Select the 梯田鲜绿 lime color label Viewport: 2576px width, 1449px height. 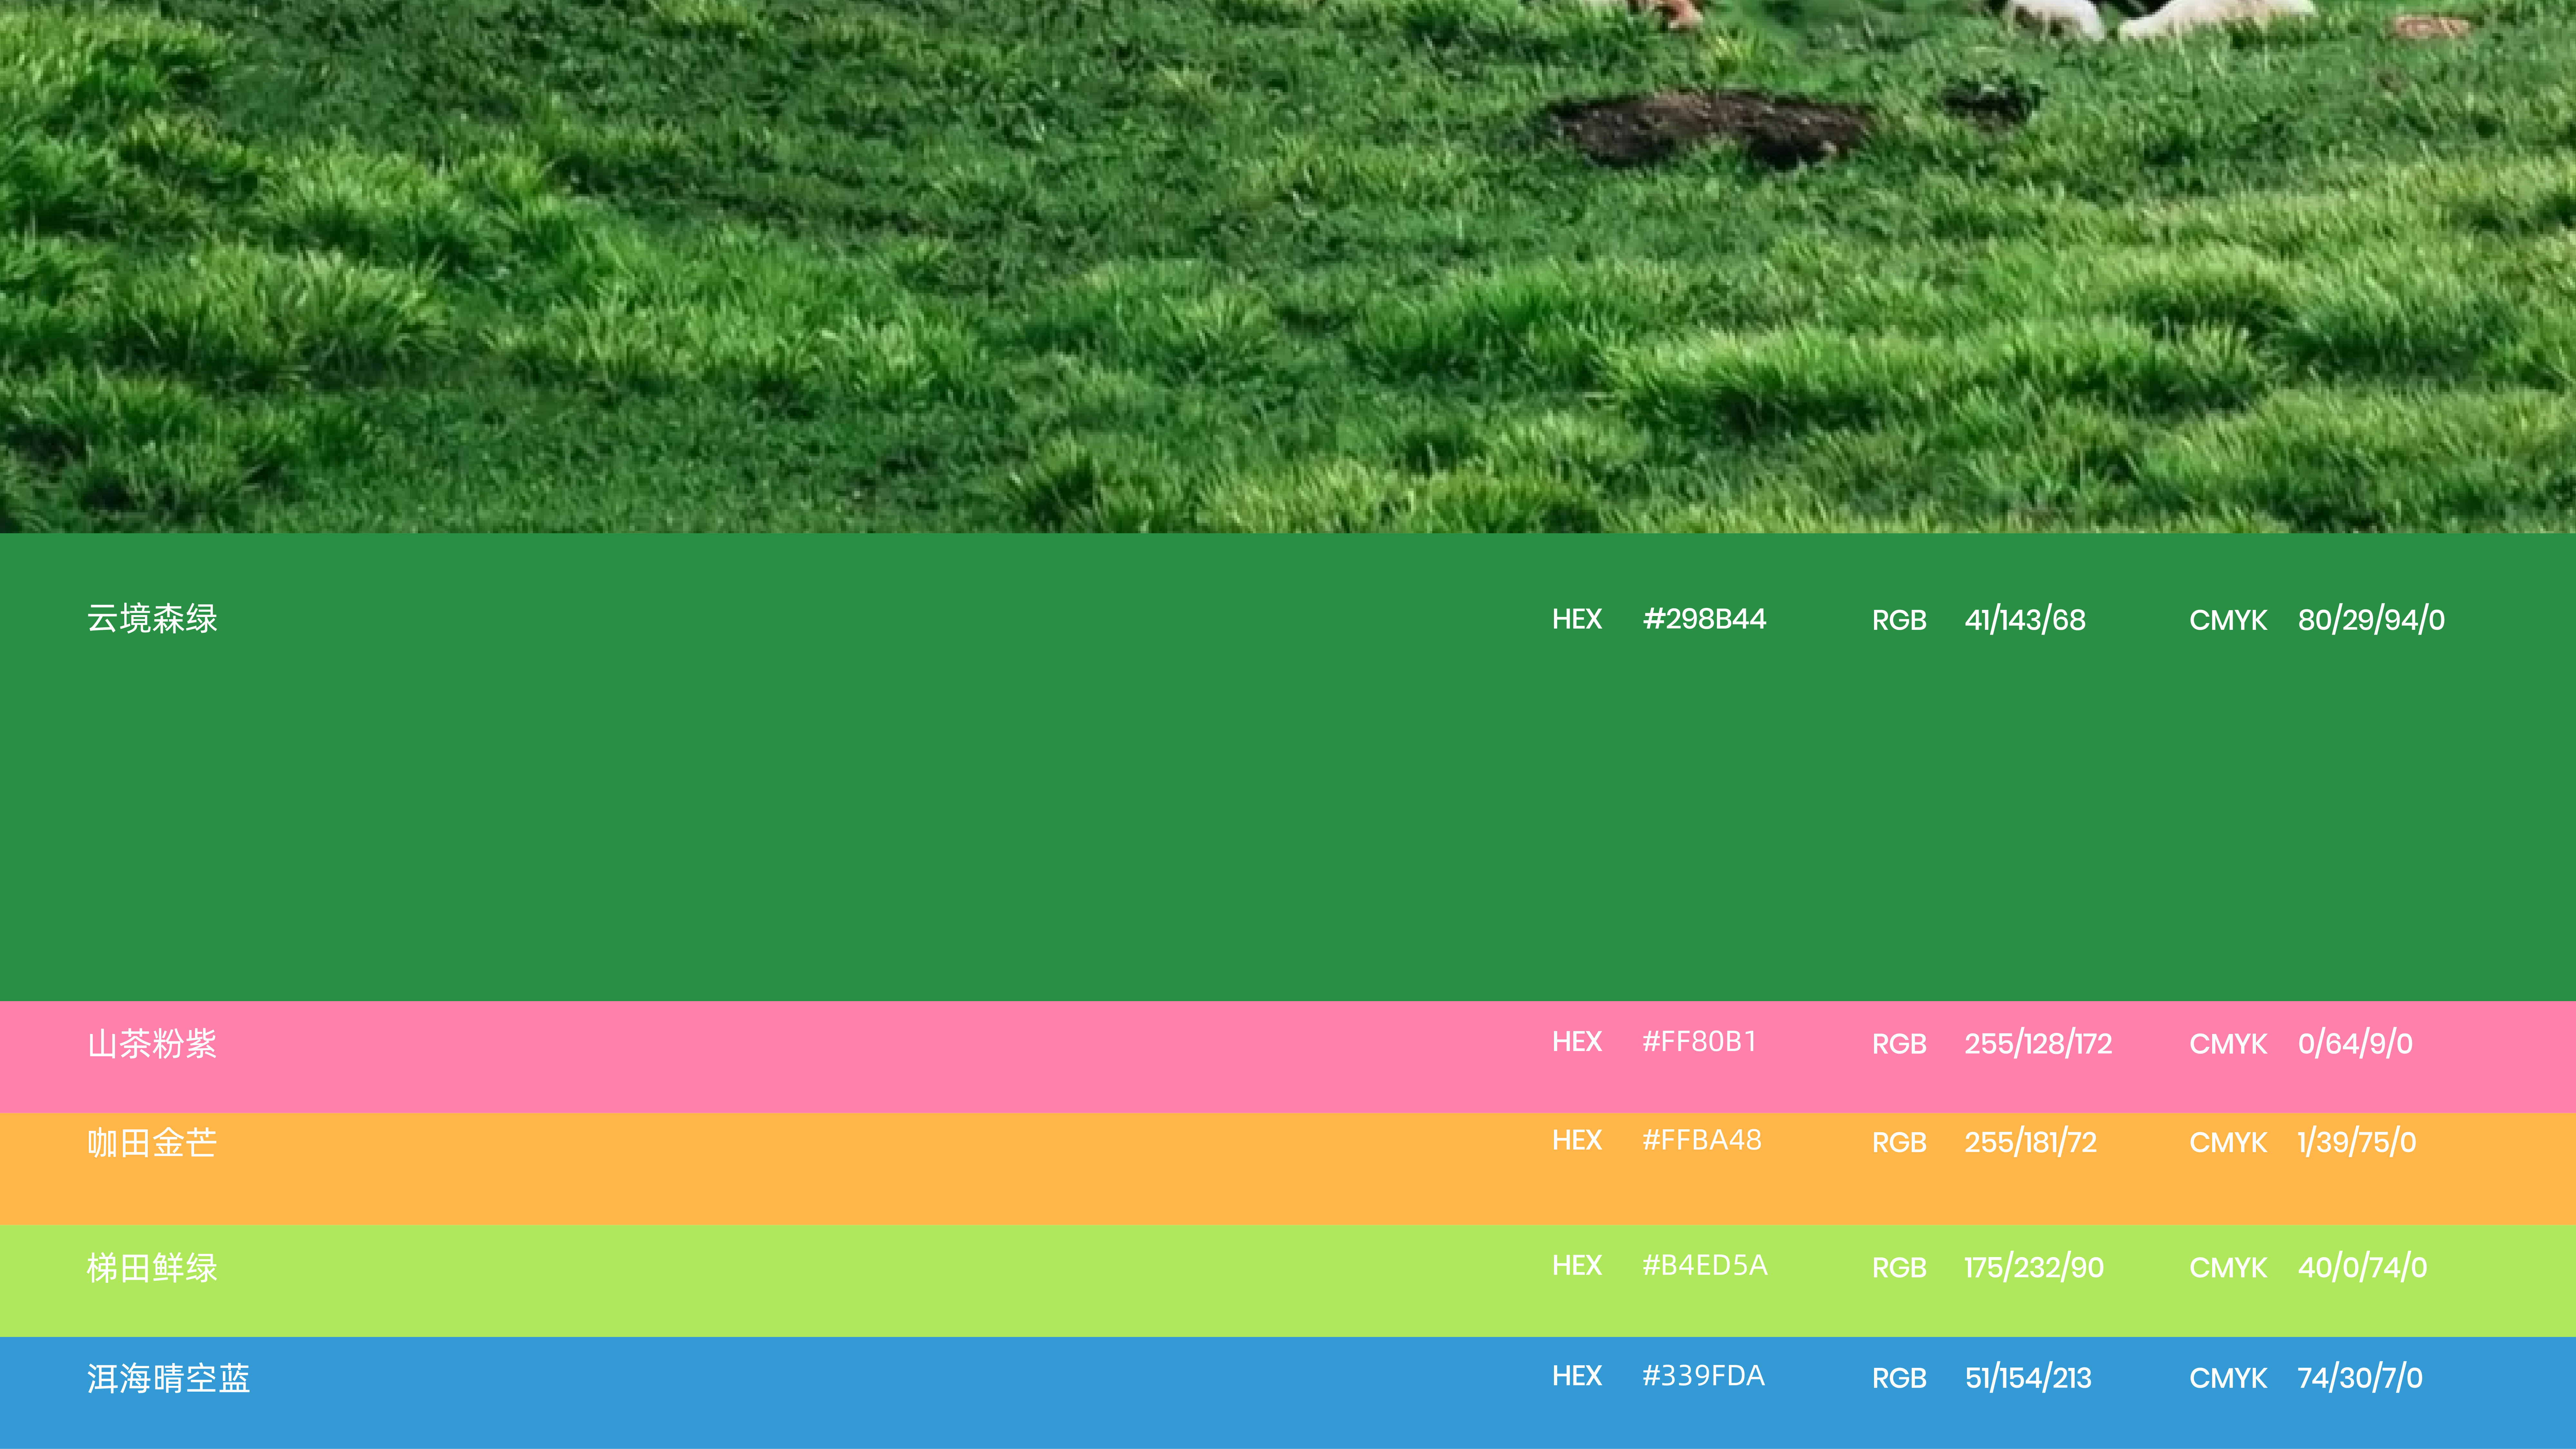tap(152, 1267)
